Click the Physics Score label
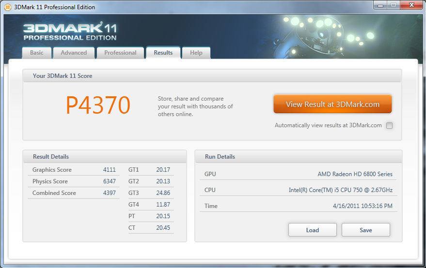 50,181
